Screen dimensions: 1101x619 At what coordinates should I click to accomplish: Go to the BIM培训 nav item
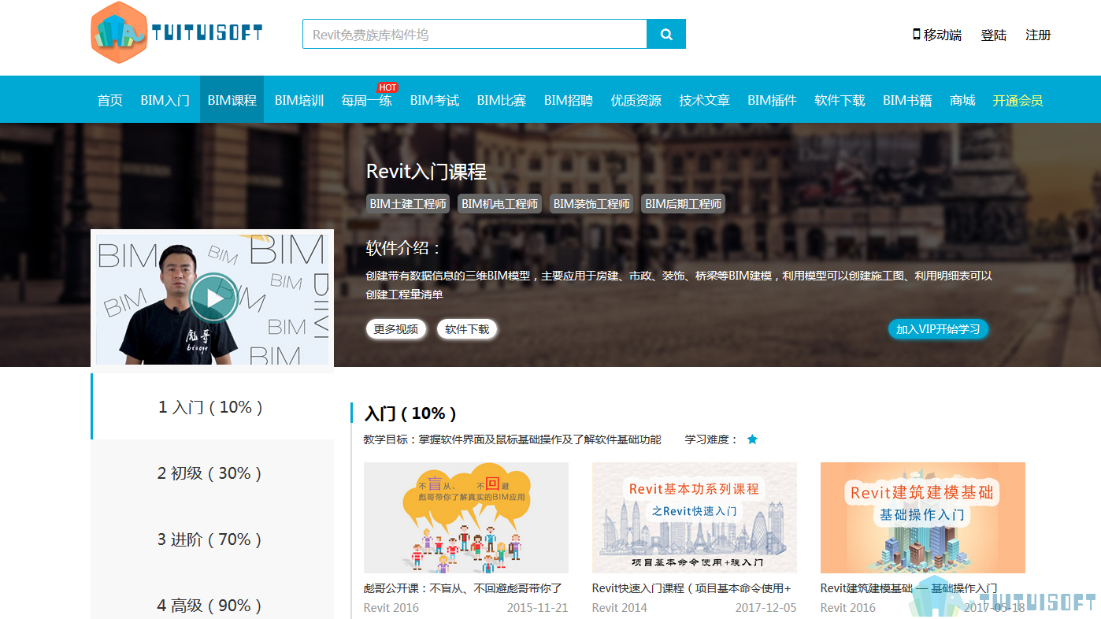tap(299, 100)
